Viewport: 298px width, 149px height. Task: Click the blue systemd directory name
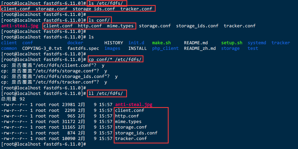(257, 43)
